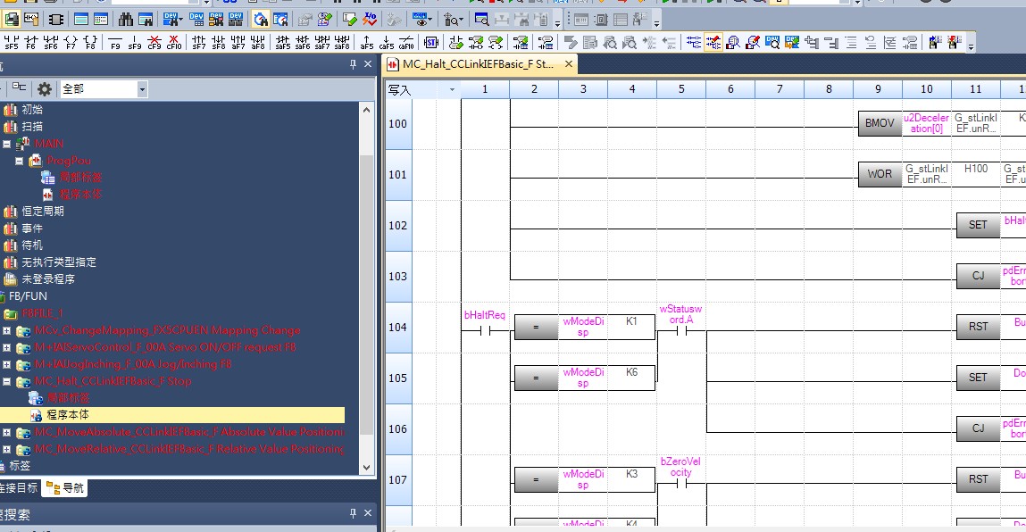This screenshot has width=1026, height=532.
Task: Click the bHaltReq contact on row 104
Action: coord(485,330)
